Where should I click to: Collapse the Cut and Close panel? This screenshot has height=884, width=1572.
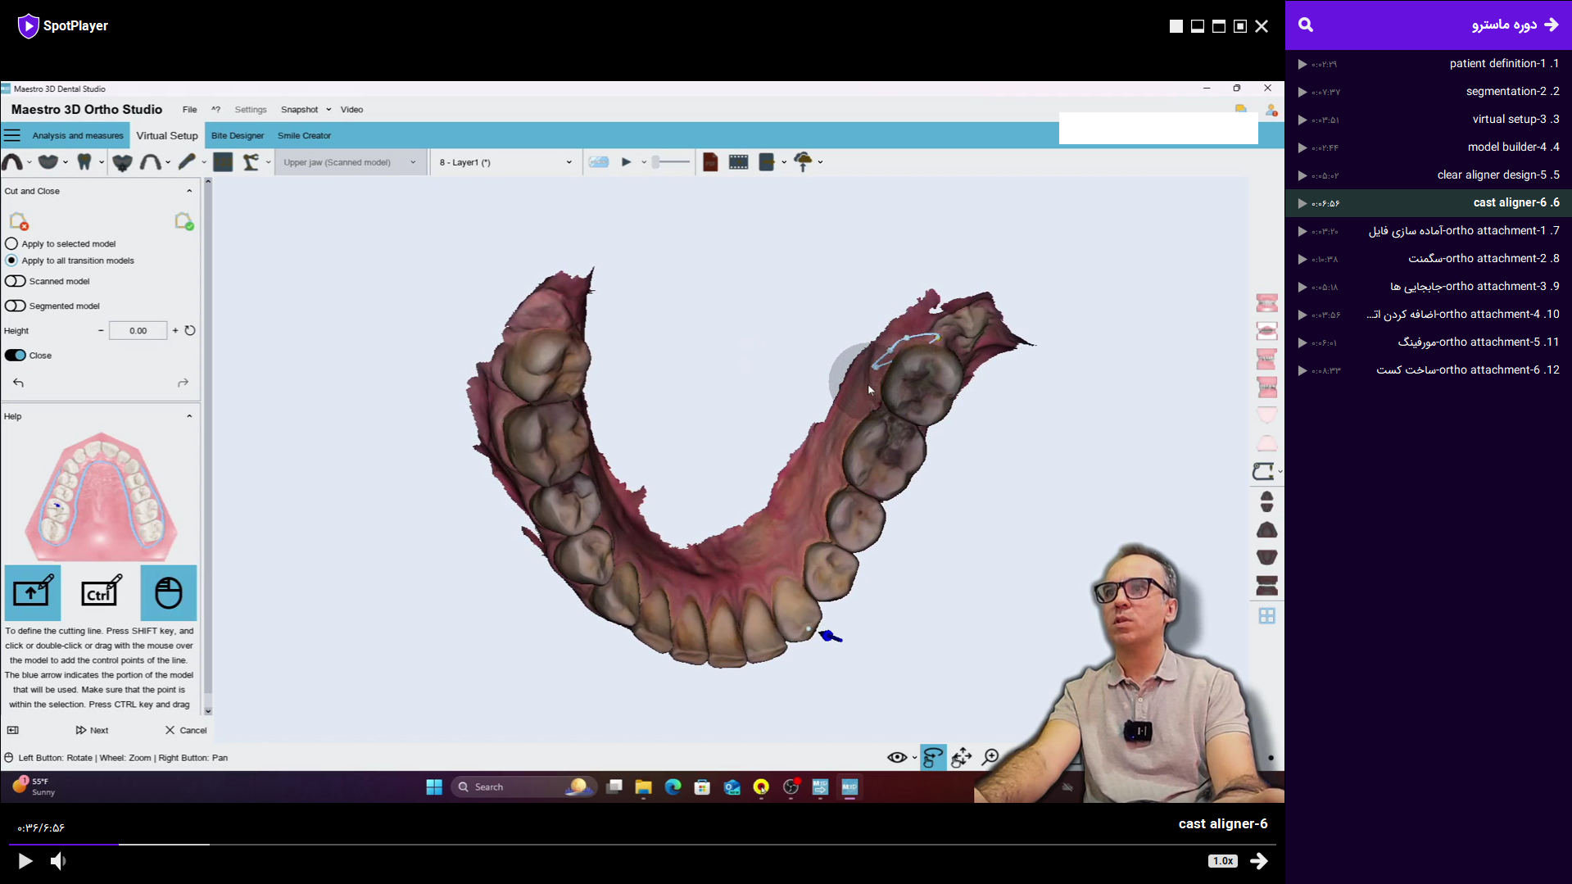pyautogui.click(x=189, y=191)
